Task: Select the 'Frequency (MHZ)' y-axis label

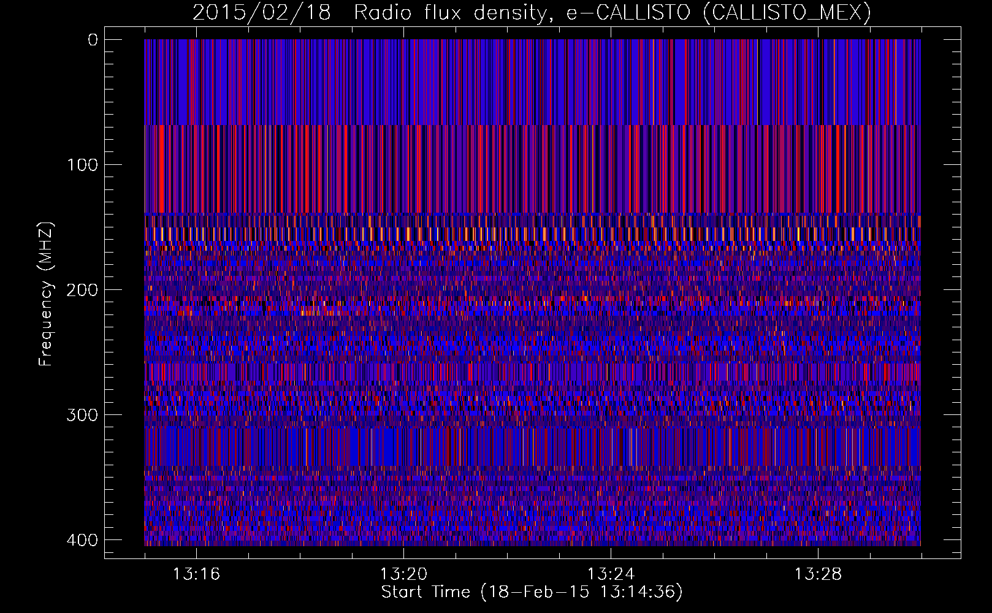Action: pyautogui.click(x=46, y=294)
